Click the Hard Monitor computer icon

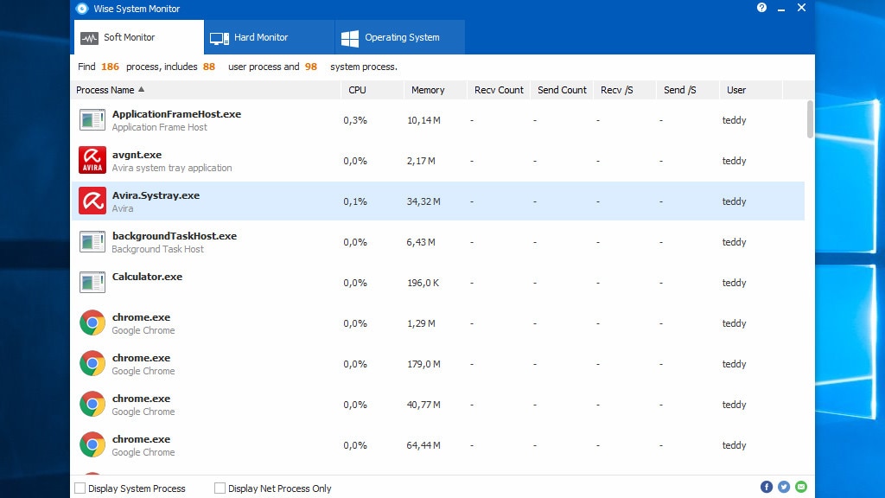coord(220,38)
